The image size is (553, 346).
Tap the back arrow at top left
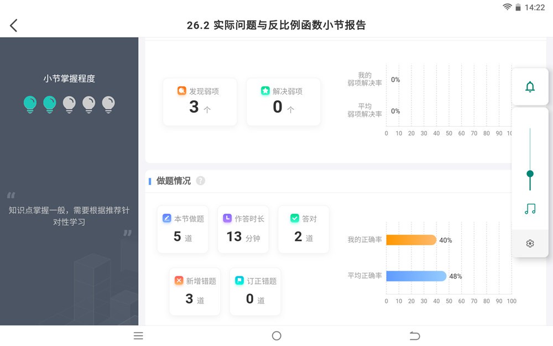pos(14,25)
